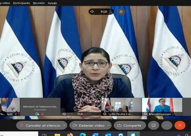The width and height of the screenshot is (191, 136).
Task: Open Microsoft Edge from the taskbar
Action: pyautogui.click(x=83, y=134)
